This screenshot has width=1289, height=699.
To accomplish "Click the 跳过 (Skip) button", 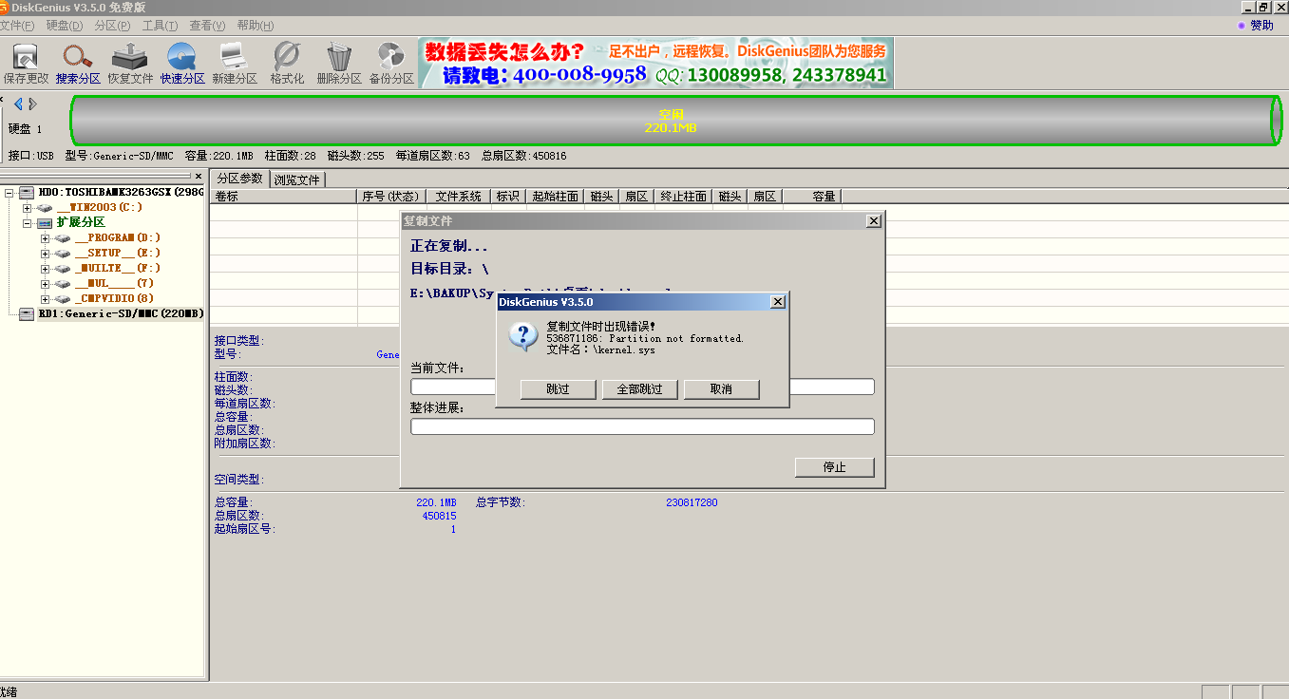I will coord(559,389).
